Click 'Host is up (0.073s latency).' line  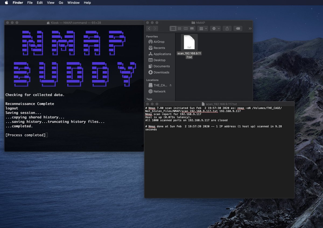(168, 117)
